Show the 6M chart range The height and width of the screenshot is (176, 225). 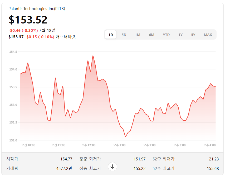click(x=151, y=35)
